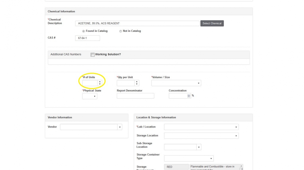Click the Select Chemical button
This screenshot has height=170, width=304.
tap(212, 23)
